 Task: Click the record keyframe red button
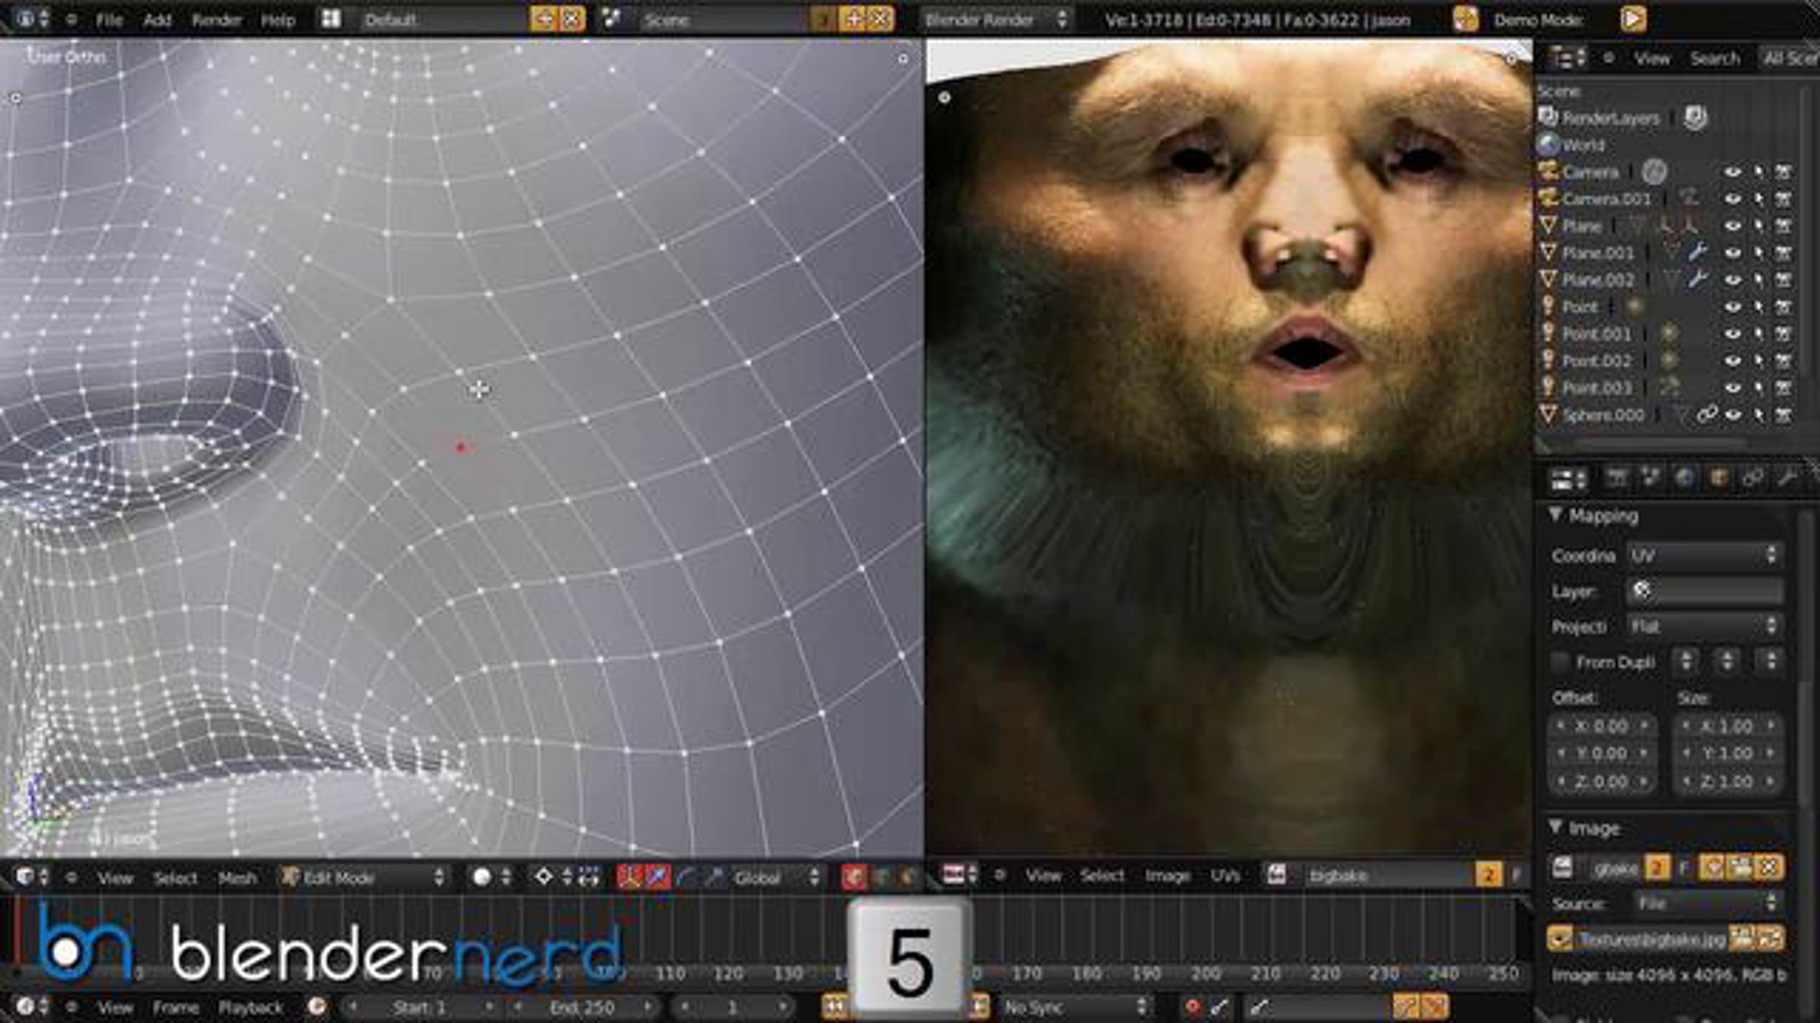[x=1192, y=1007]
